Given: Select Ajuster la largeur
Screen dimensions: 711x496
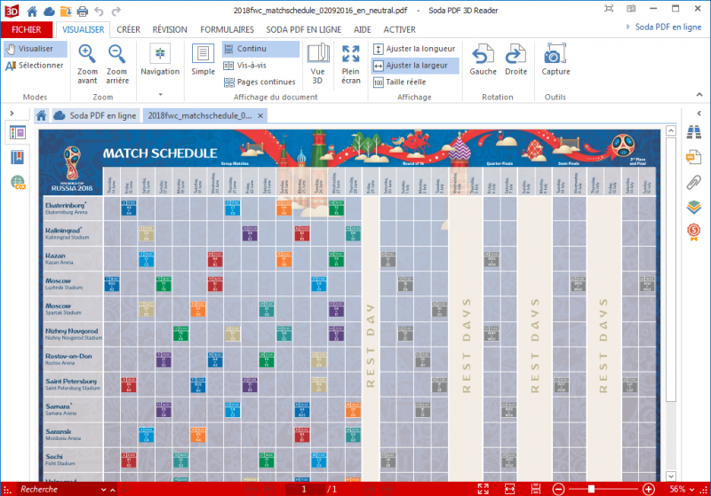Looking at the screenshot, I should 415,66.
